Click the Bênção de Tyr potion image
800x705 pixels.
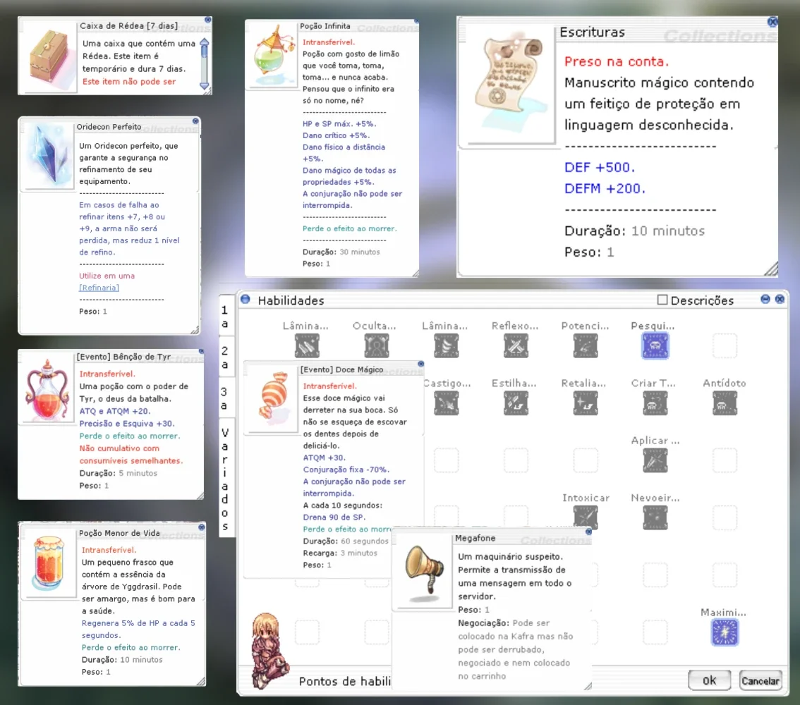pos(47,389)
